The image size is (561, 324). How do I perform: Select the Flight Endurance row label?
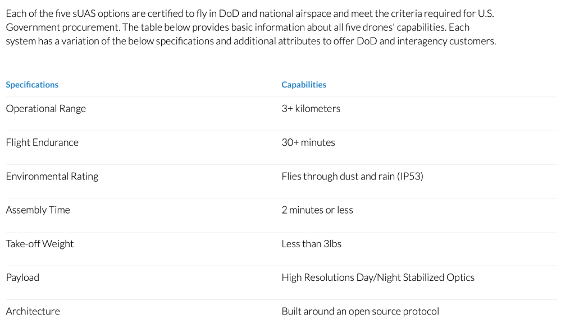42,142
